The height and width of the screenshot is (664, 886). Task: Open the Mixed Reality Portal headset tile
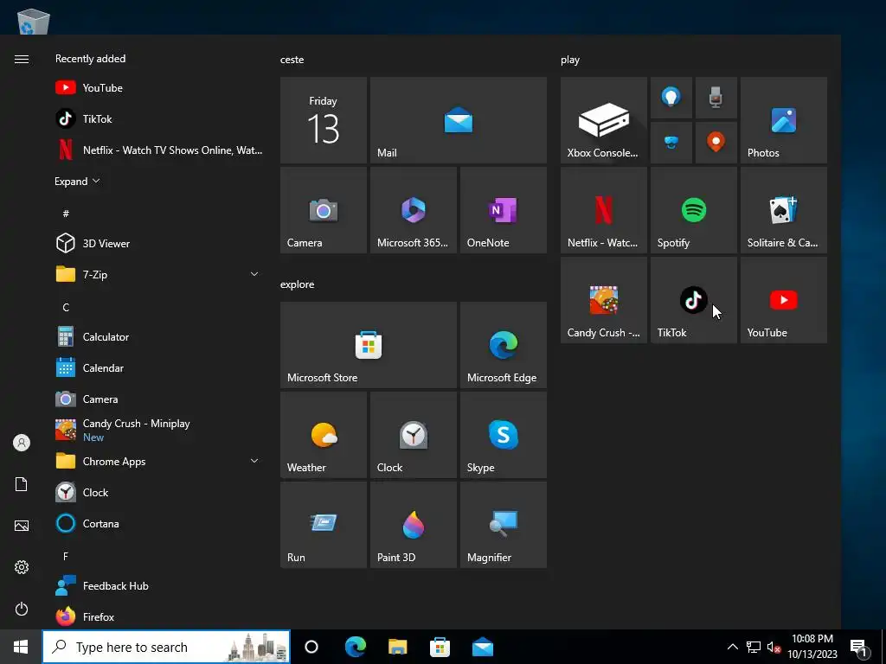(671, 143)
